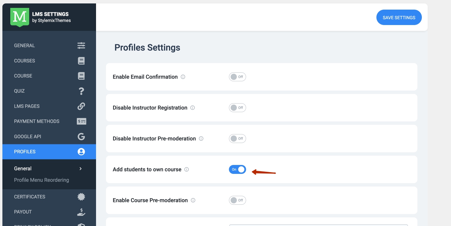This screenshot has height=226, width=451.
Task: Expand the General submenu chevron
Action: click(x=81, y=168)
